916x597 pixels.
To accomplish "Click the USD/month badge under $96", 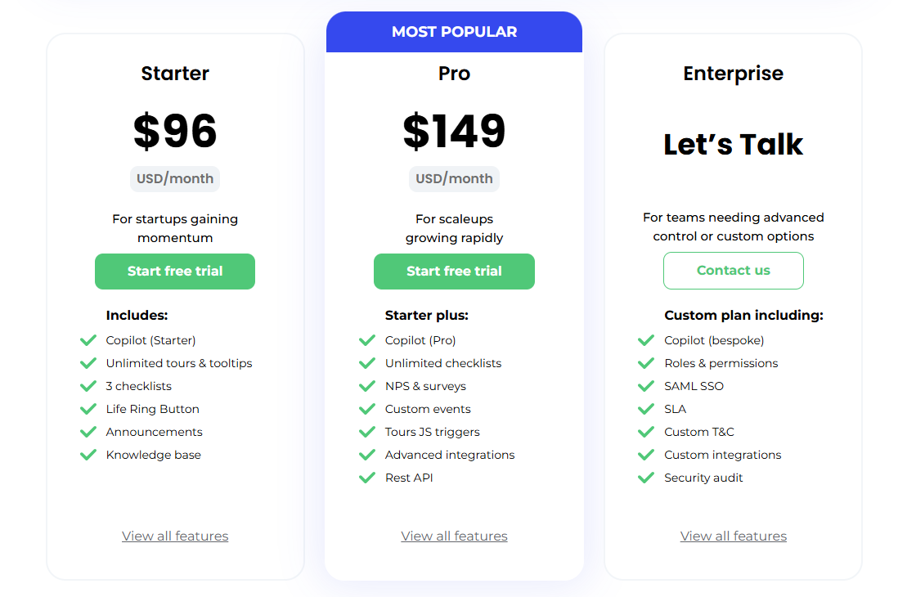I will (x=175, y=179).
